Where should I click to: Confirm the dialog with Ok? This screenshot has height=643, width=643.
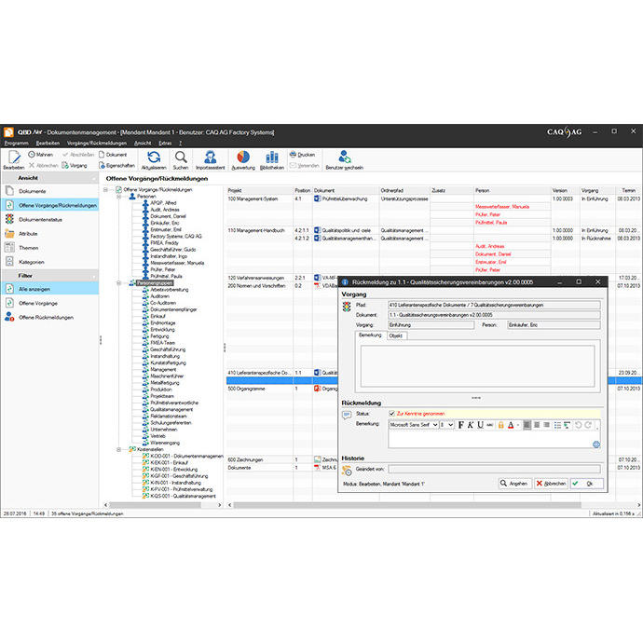click(x=586, y=484)
